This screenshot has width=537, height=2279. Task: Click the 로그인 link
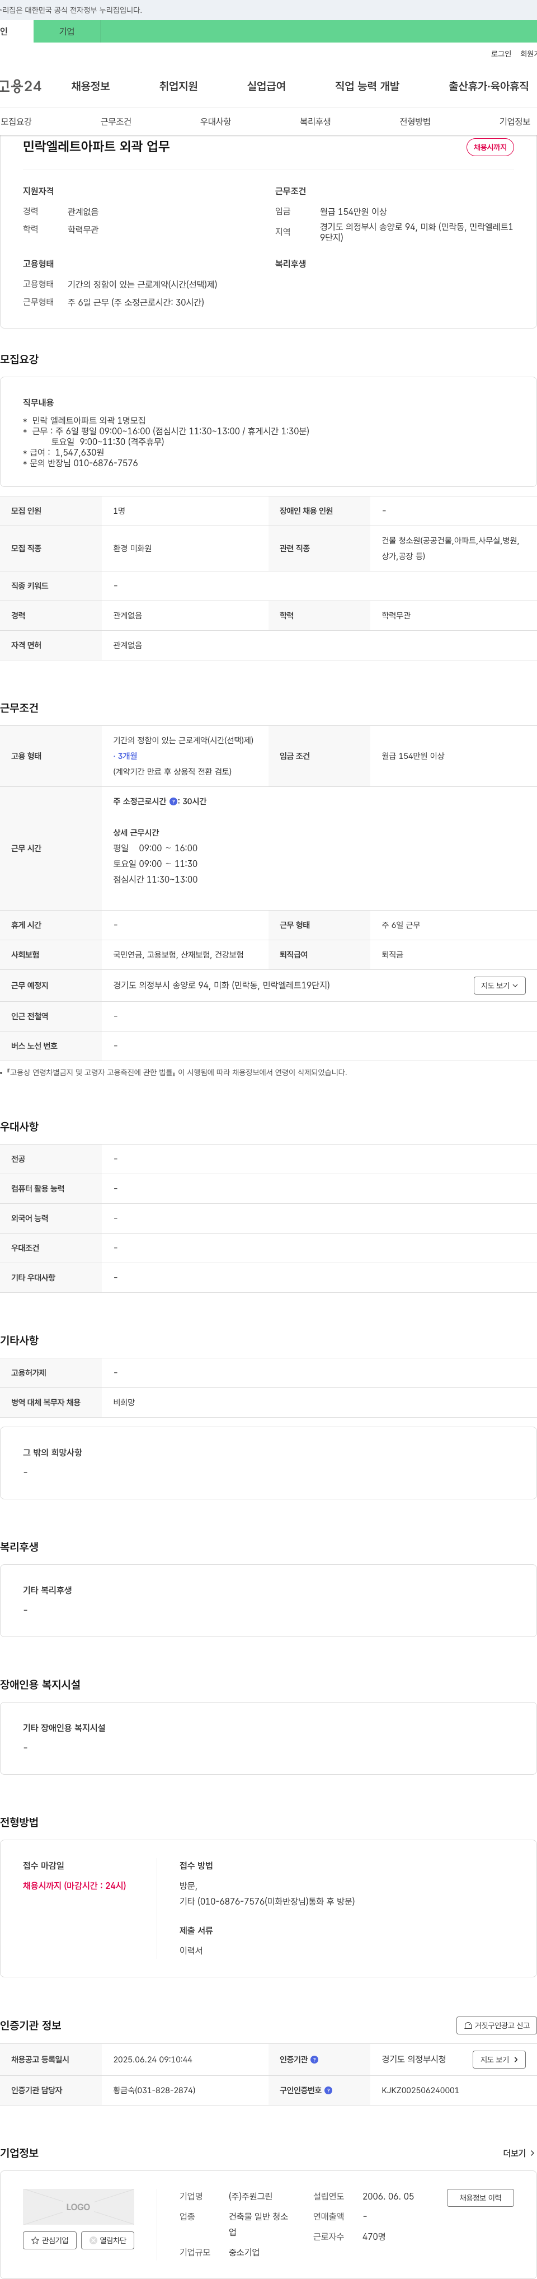[501, 54]
